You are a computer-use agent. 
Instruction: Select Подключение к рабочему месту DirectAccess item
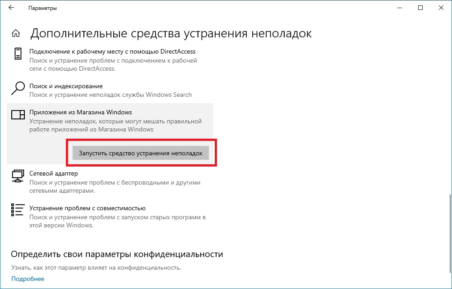coord(112,52)
